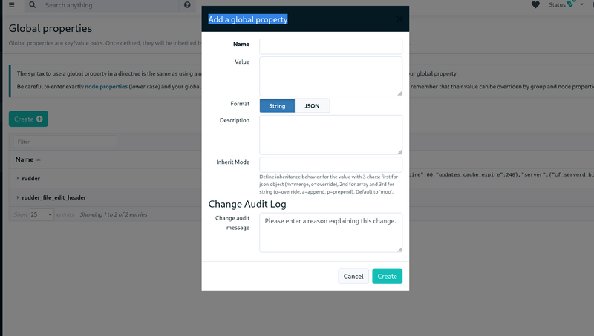Click Cancel in the dialog
Image resolution: width=594 pixels, height=336 pixels.
click(x=353, y=276)
